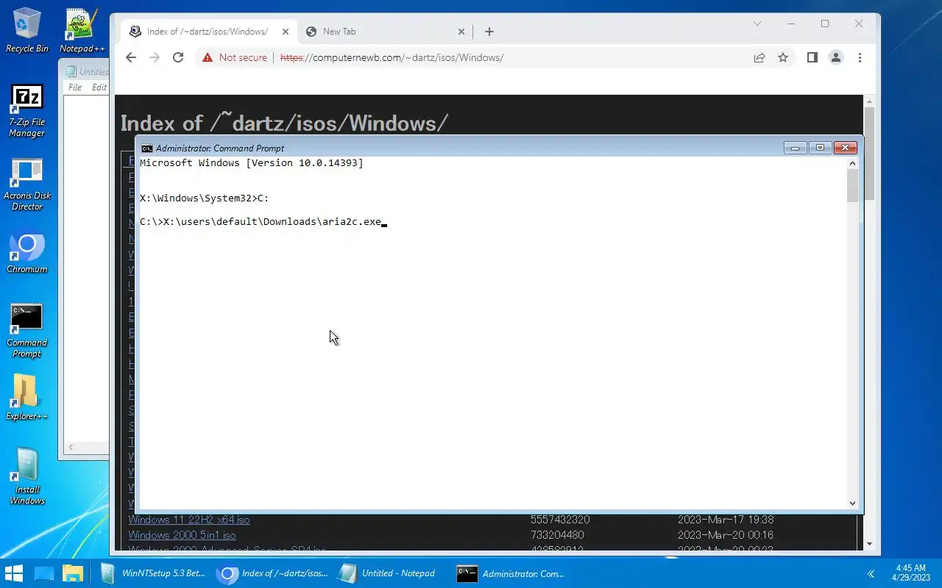Toggle the browser side panel icon
Viewport: 942px width, 588px height.
pos(812,57)
